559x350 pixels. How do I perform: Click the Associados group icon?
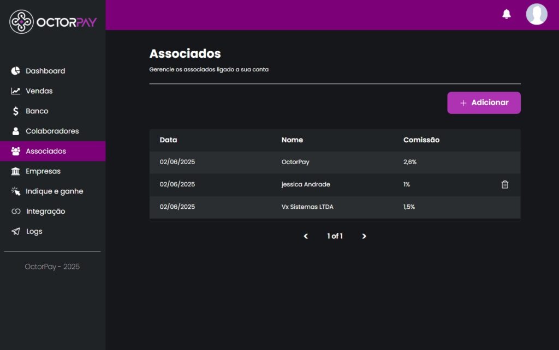point(15,151)
